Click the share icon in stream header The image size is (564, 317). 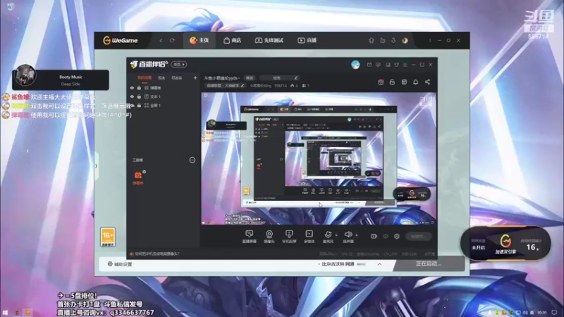tap(427, 82)
